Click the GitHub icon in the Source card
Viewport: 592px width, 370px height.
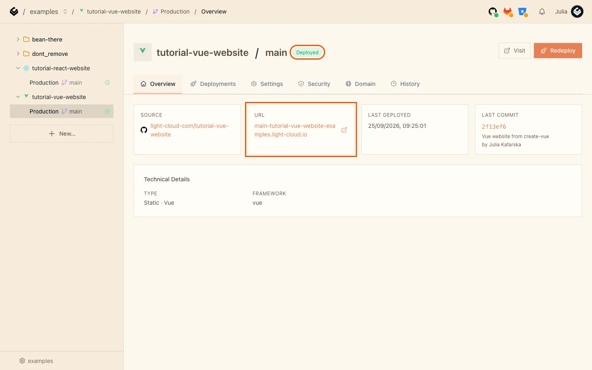[144, 130]
